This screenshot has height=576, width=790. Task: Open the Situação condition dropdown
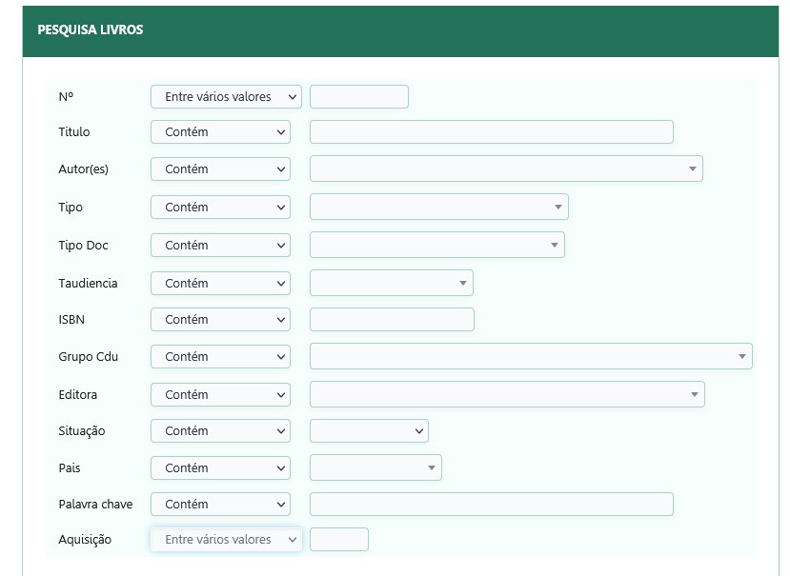coord(220,431)
